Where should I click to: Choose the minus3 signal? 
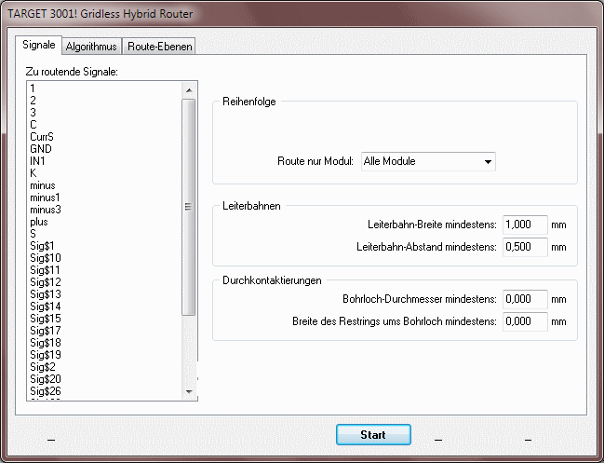tap(46, 210)
